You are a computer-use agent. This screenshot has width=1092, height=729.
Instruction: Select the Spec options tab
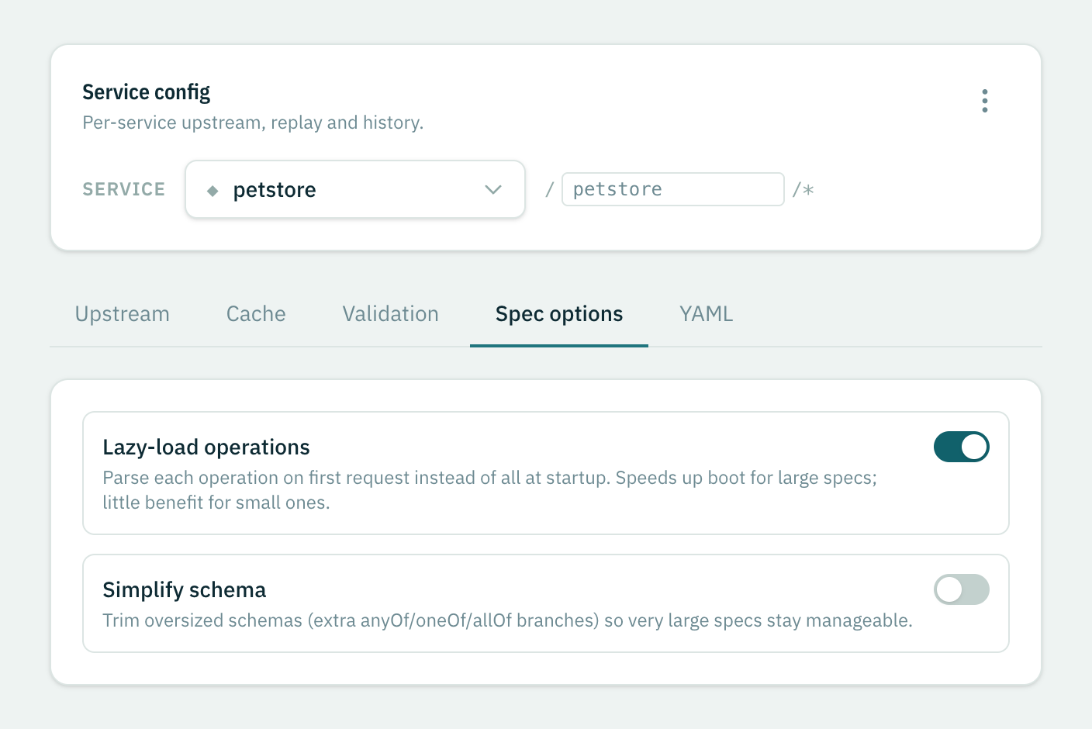pyautogui.click(x=559, y=314)
